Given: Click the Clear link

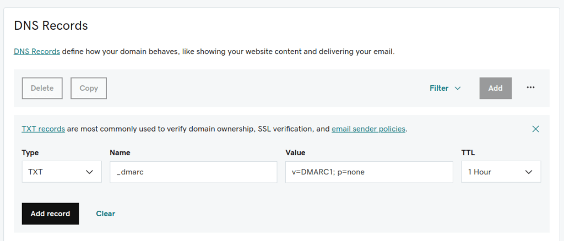Looking at the screenshot, I should [106, 213].
